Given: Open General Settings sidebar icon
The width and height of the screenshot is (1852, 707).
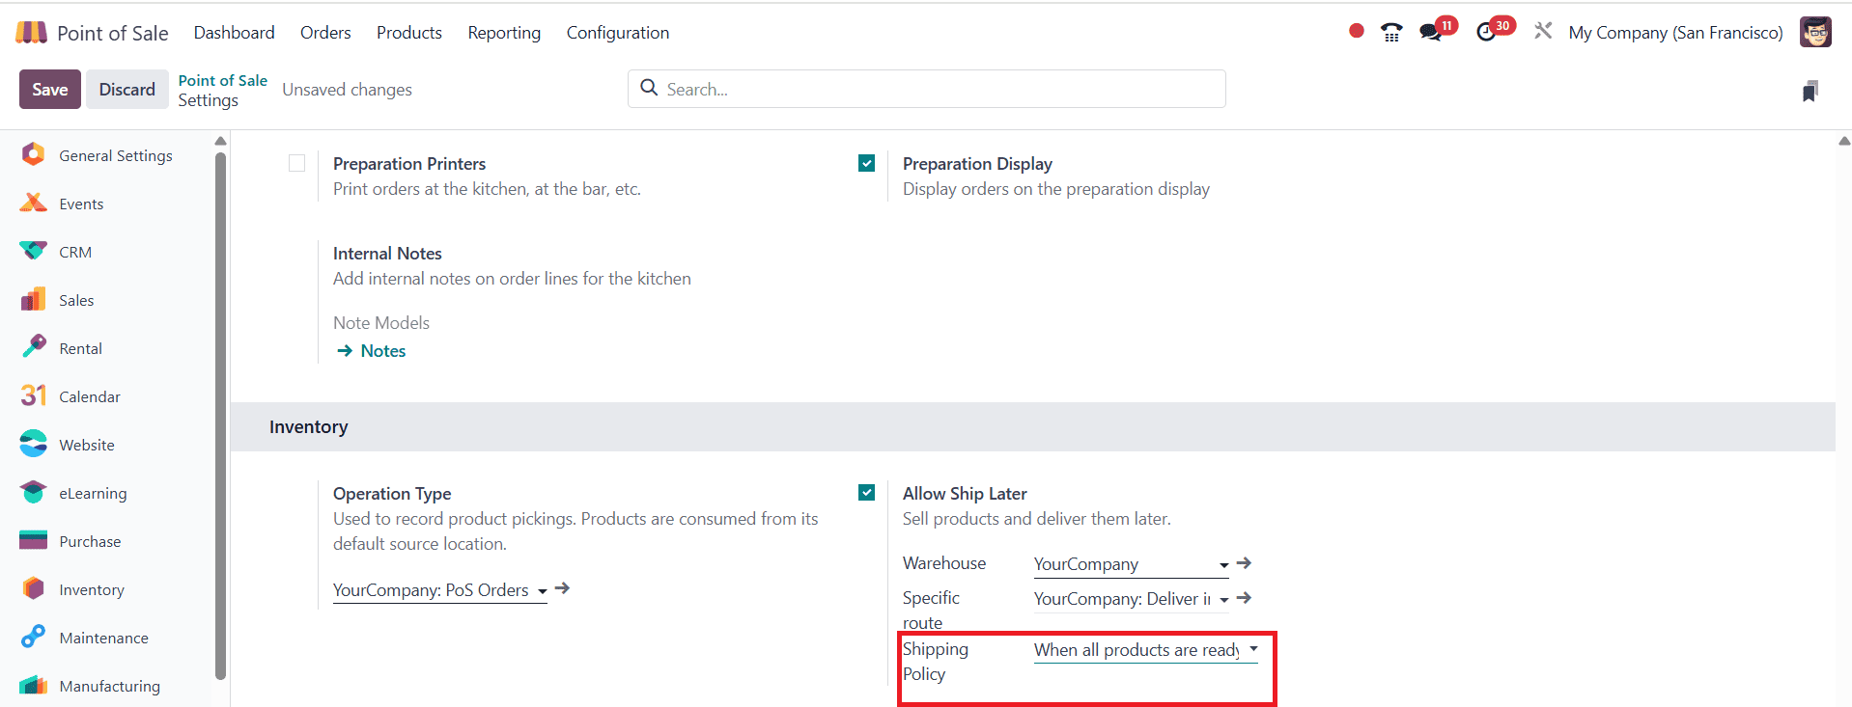Looking at the screenshot, I should click(33, 154).
